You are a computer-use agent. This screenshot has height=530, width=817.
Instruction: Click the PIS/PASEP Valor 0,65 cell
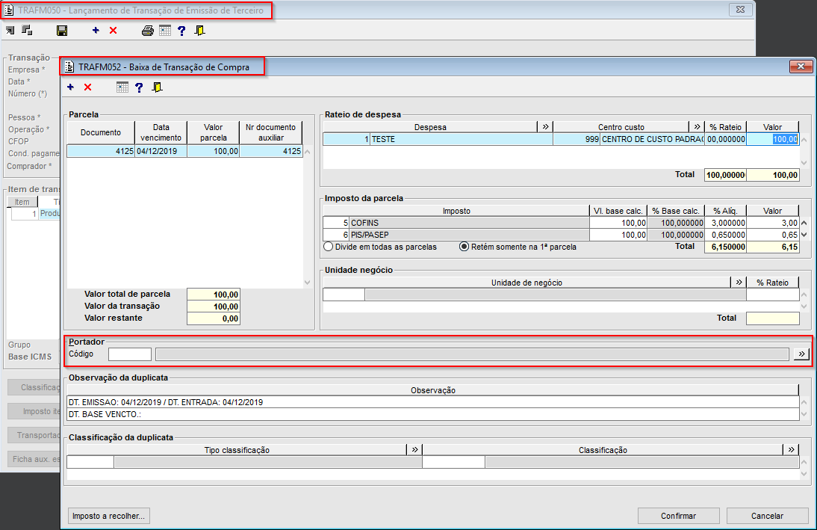click(772, 235)
